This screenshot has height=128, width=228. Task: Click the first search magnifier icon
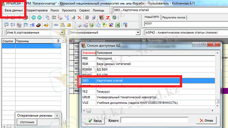pos(6,25)
